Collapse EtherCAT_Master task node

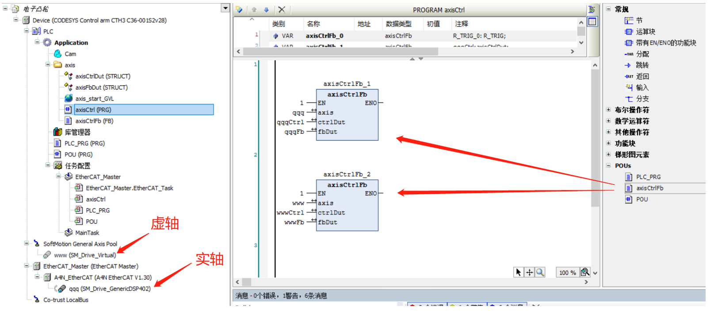coord(58,177)
